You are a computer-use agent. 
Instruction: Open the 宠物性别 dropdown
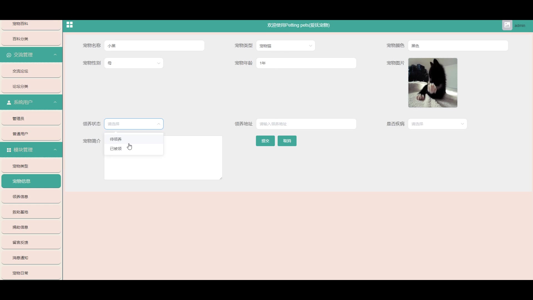pyautogui.click(x=134, y=63)
